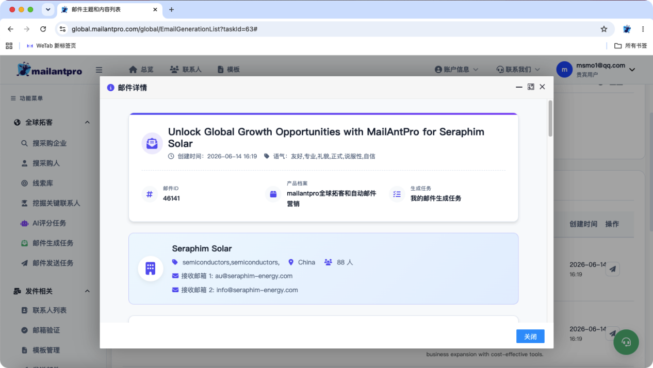Click the blue user avatar 'm'
The width and height of the screenshot is (653, 368).
(x=564, y=70)
